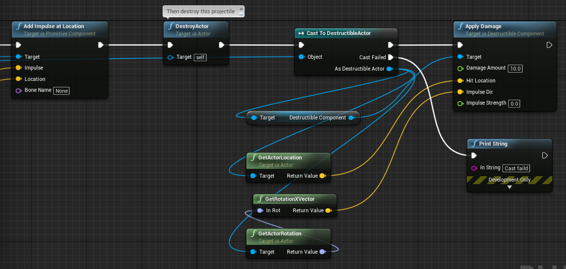This screenshot has width=566, height=269.
Task: Click the DestroyActor execution output pin
Action: (x=221, y=45)
